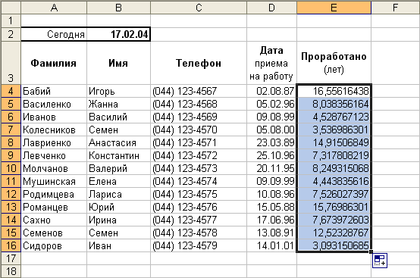
Task: Select column D header
Action: click(x=271, y=8)
